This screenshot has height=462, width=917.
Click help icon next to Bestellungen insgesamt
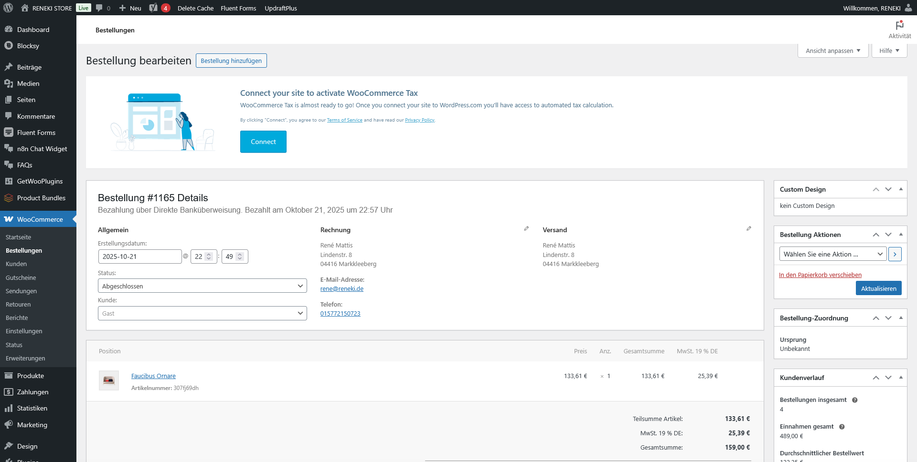[855, 400]
